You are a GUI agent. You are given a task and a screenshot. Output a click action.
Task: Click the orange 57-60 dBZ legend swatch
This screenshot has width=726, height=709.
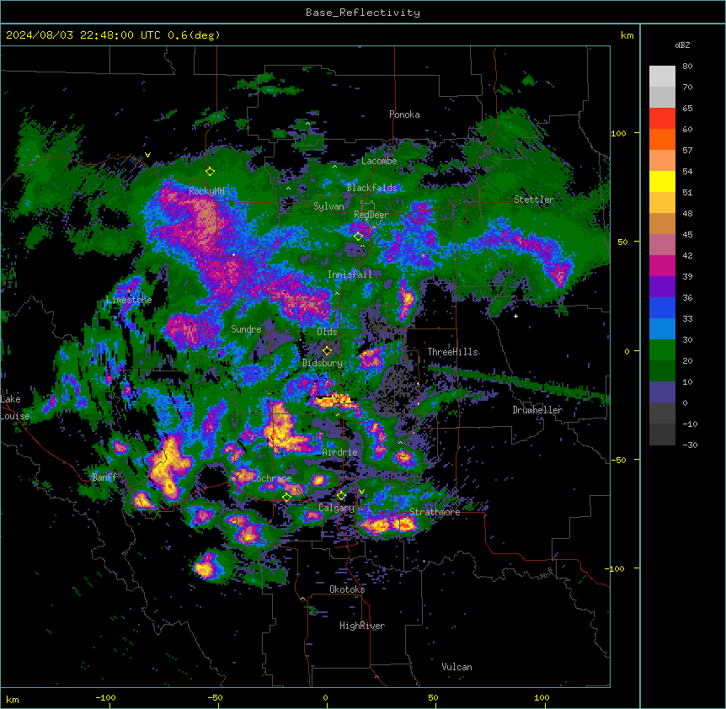tap(662, 139)
